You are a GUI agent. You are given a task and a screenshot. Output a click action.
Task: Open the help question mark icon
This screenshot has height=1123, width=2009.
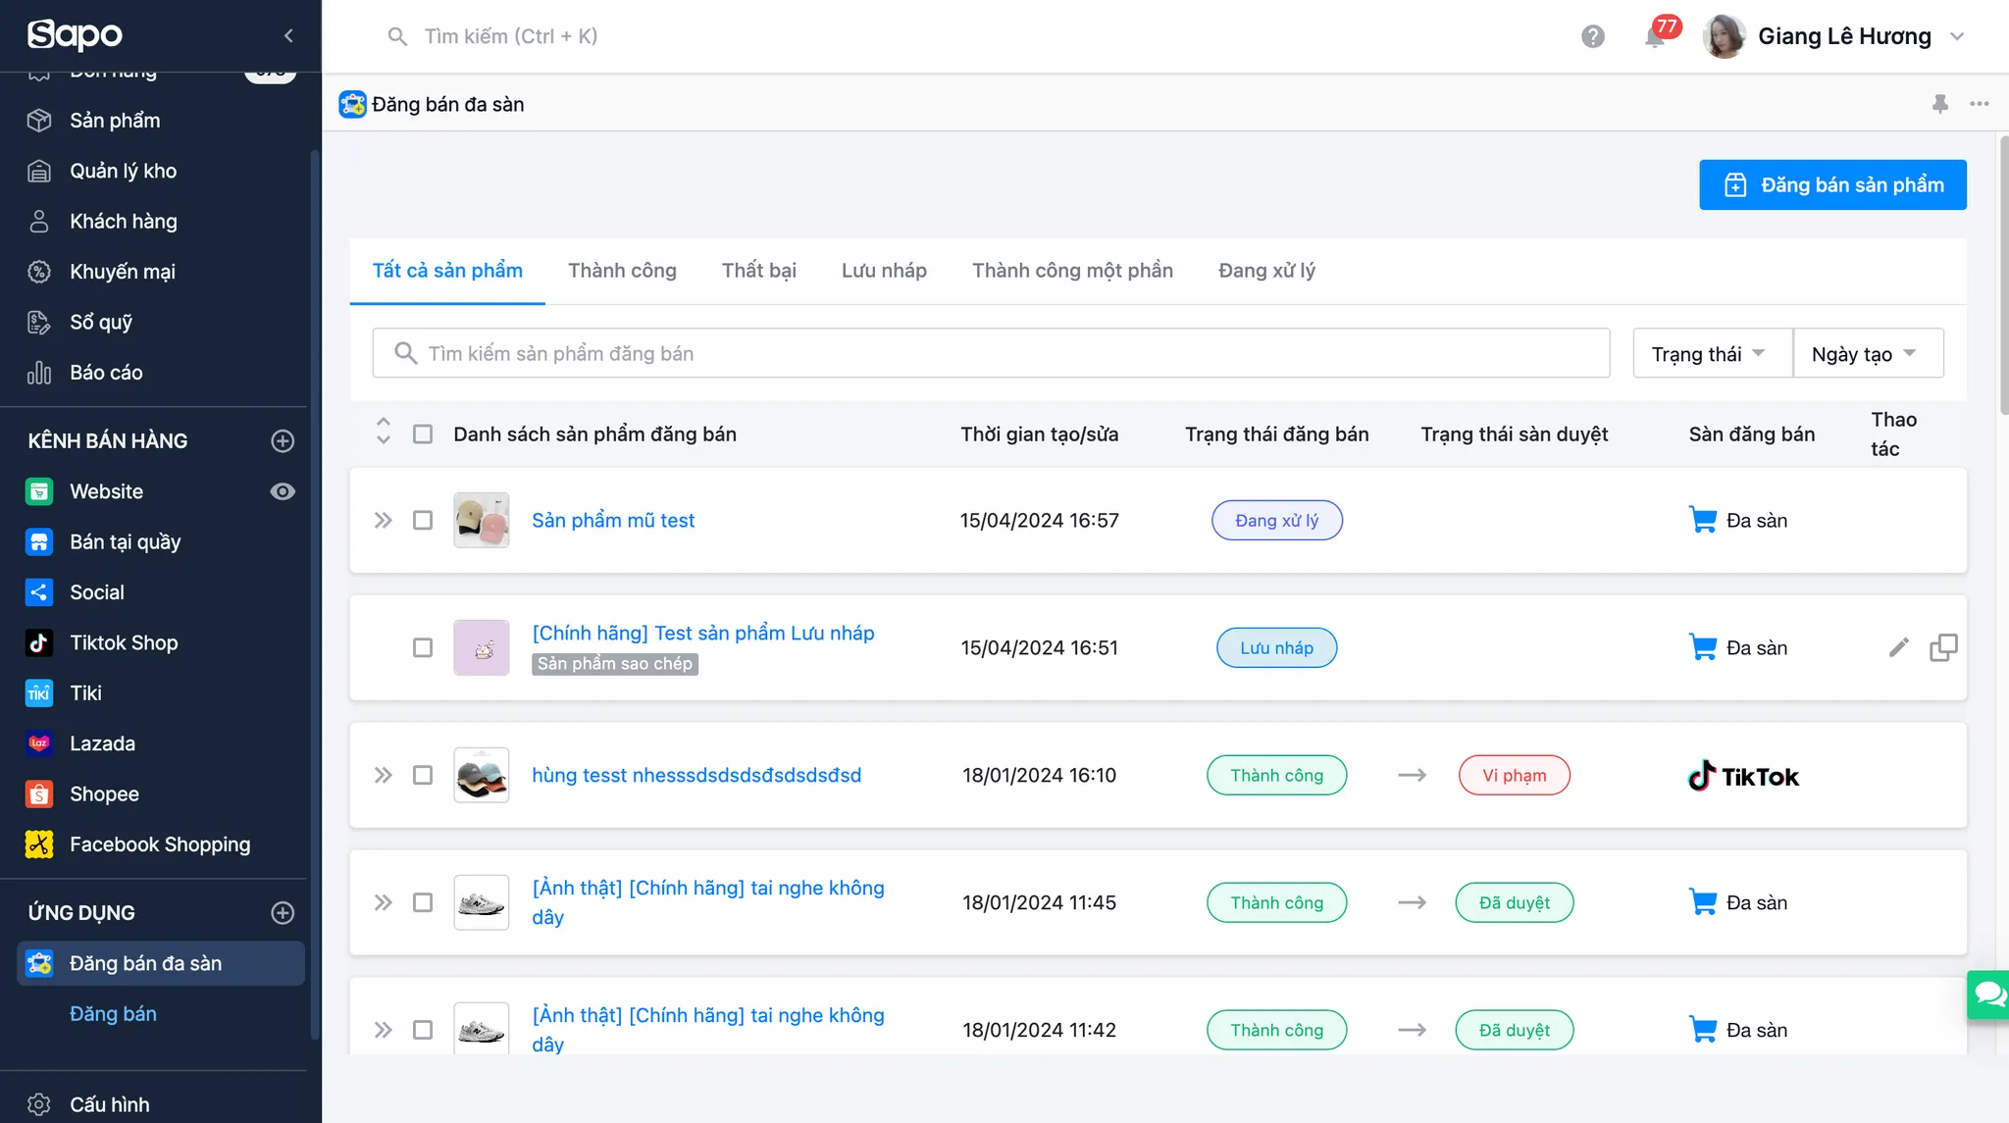[x=1593, y=36]
